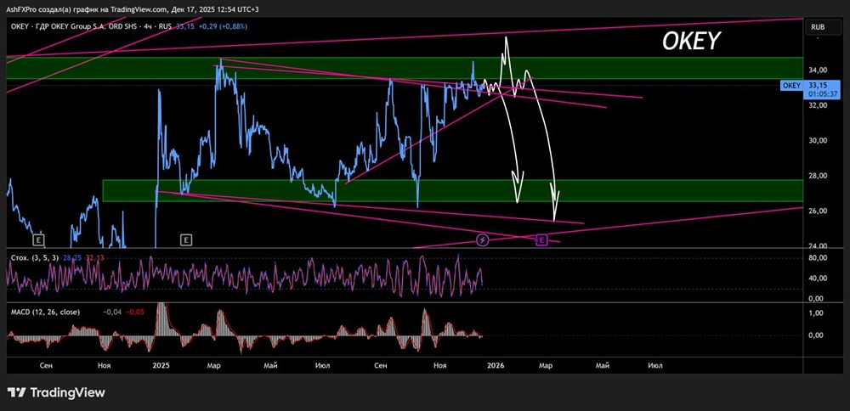Click the 32,00 price axis label

(818, 105)
